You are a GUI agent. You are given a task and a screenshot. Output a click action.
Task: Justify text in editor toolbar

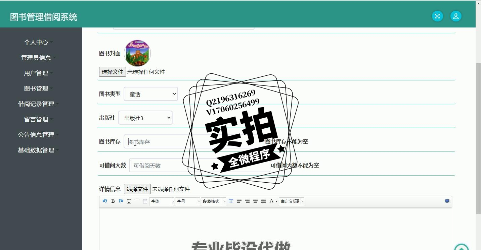(x=263, y=201)
